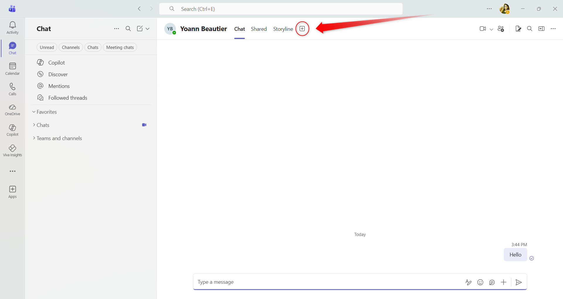Open Viva Insights

tap(12, 151)
